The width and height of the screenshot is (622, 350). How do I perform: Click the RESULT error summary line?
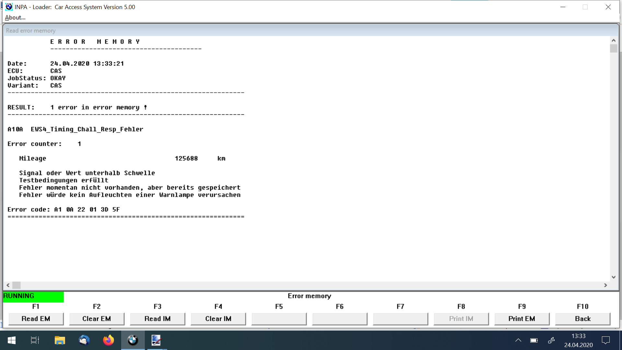77,107
